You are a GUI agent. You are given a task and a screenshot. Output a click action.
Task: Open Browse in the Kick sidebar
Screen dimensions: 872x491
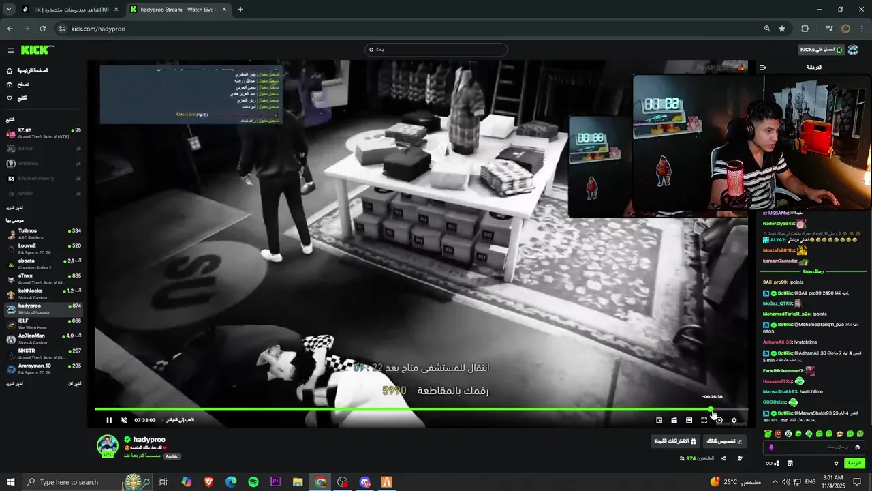tap(18, 85)
